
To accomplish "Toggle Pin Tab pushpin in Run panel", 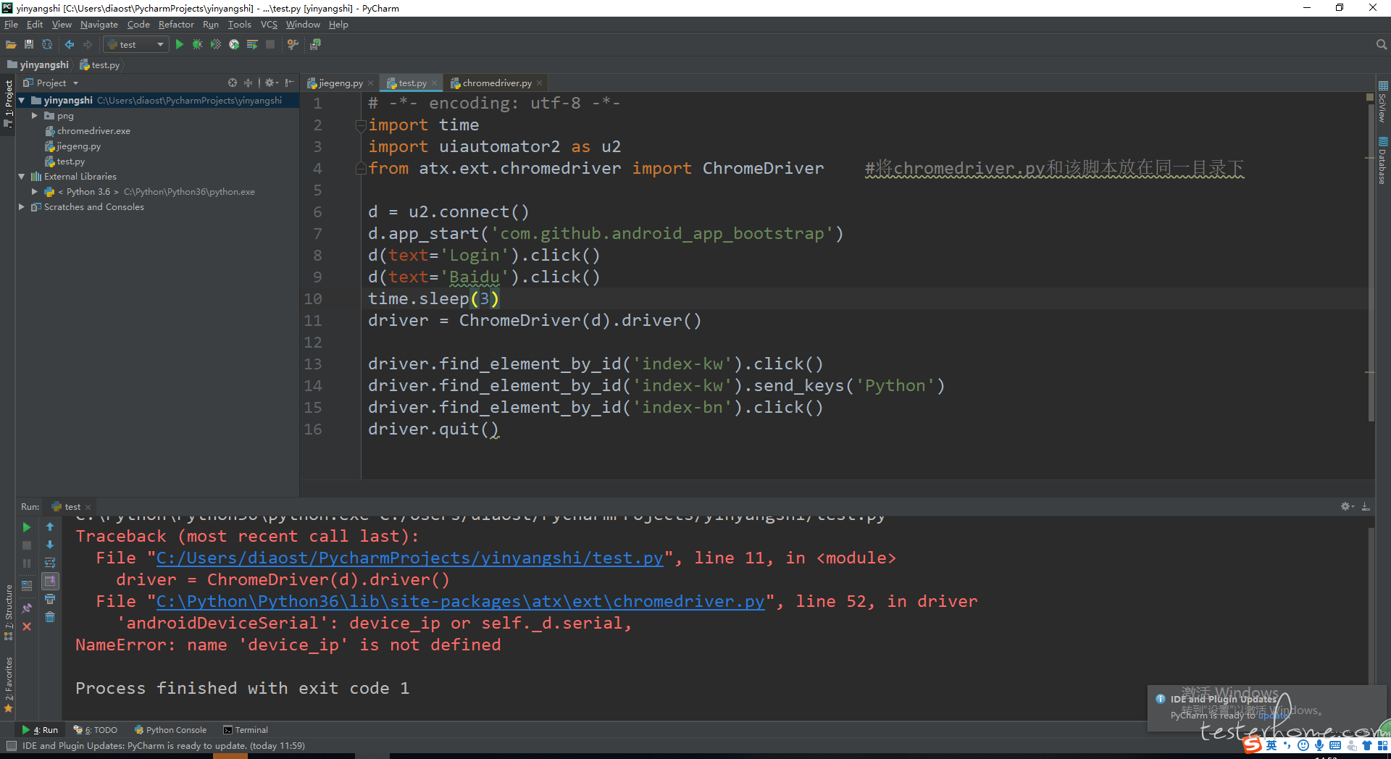I will (27, 608).
